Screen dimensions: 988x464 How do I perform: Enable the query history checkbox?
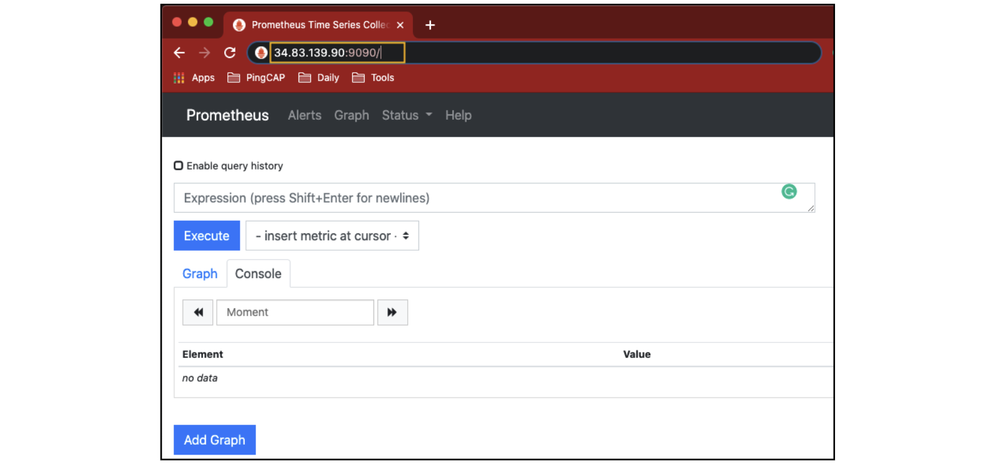tap(179, 166)
